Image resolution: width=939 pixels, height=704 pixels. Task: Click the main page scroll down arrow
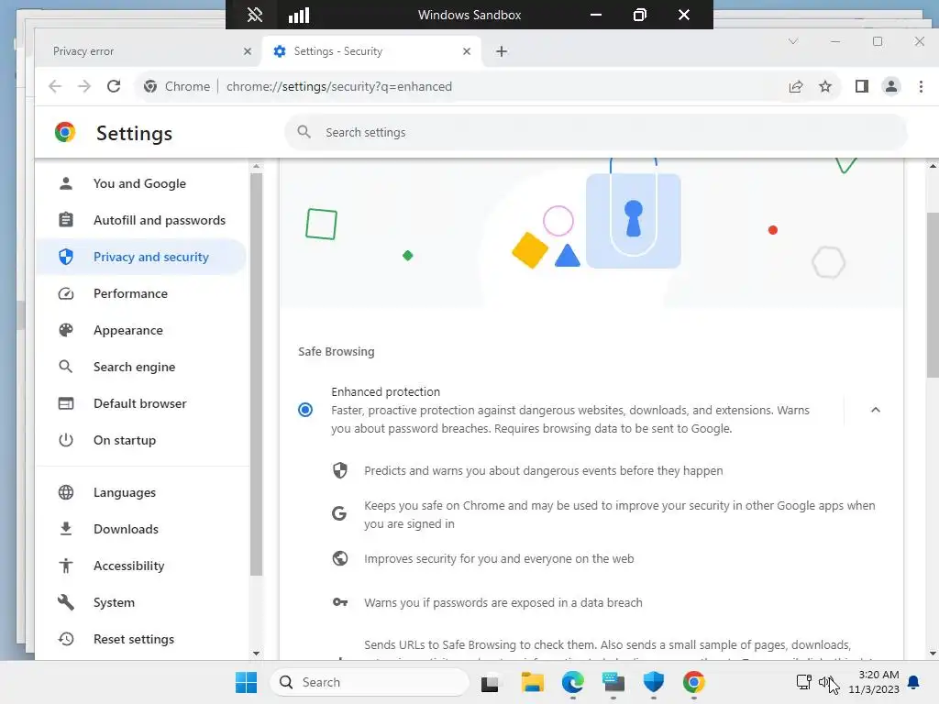933,654
